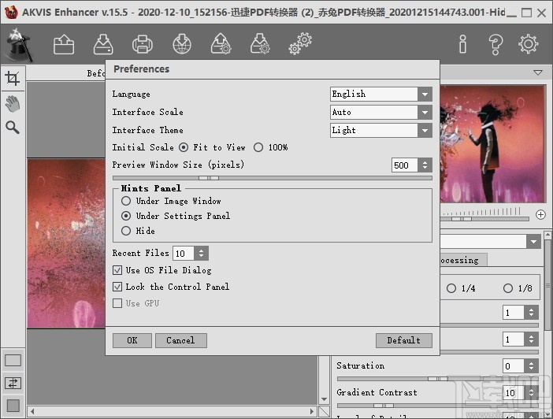Screen dimensions: 553x419
Task: Select the 1/4 radio button
Action: click(451, 288)
